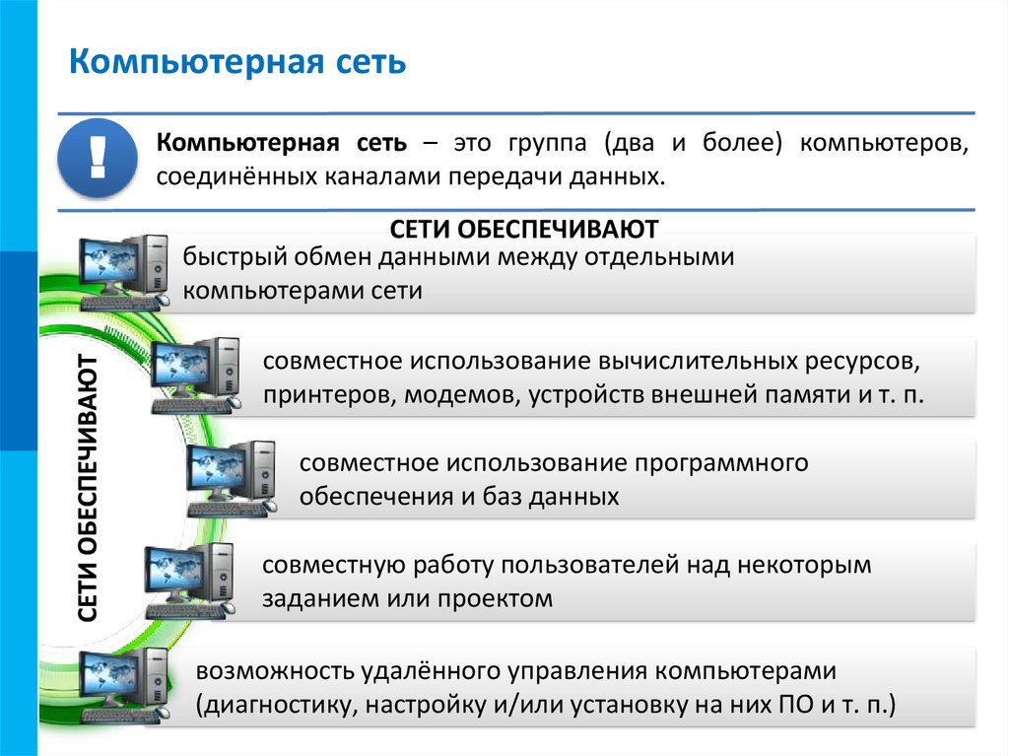Click horizontal heading 'СЕТИ ОБЕСПЕЧИВАЮТ'
1009x756 pixels.
[524, 230]
